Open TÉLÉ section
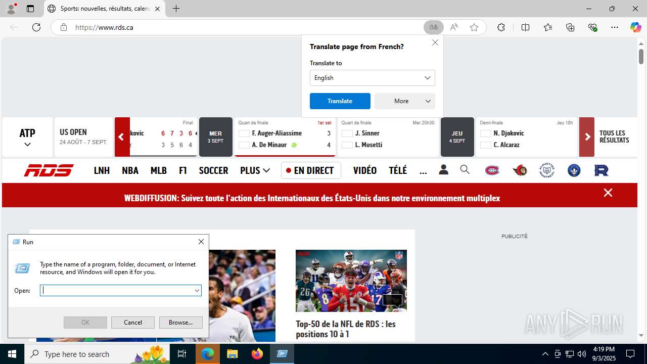 click(398, 170)
